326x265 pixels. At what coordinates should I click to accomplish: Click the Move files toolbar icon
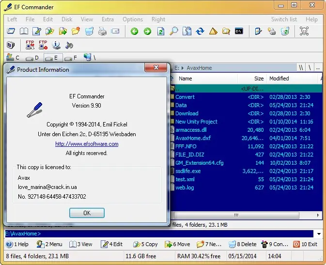click(x=63, y=31)
